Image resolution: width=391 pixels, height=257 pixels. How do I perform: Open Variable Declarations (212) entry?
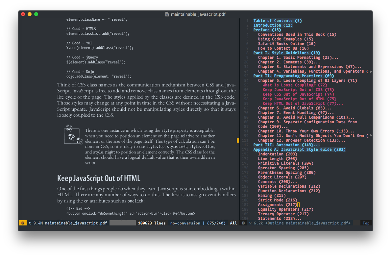pyautogui.click(x=289, y=187)
